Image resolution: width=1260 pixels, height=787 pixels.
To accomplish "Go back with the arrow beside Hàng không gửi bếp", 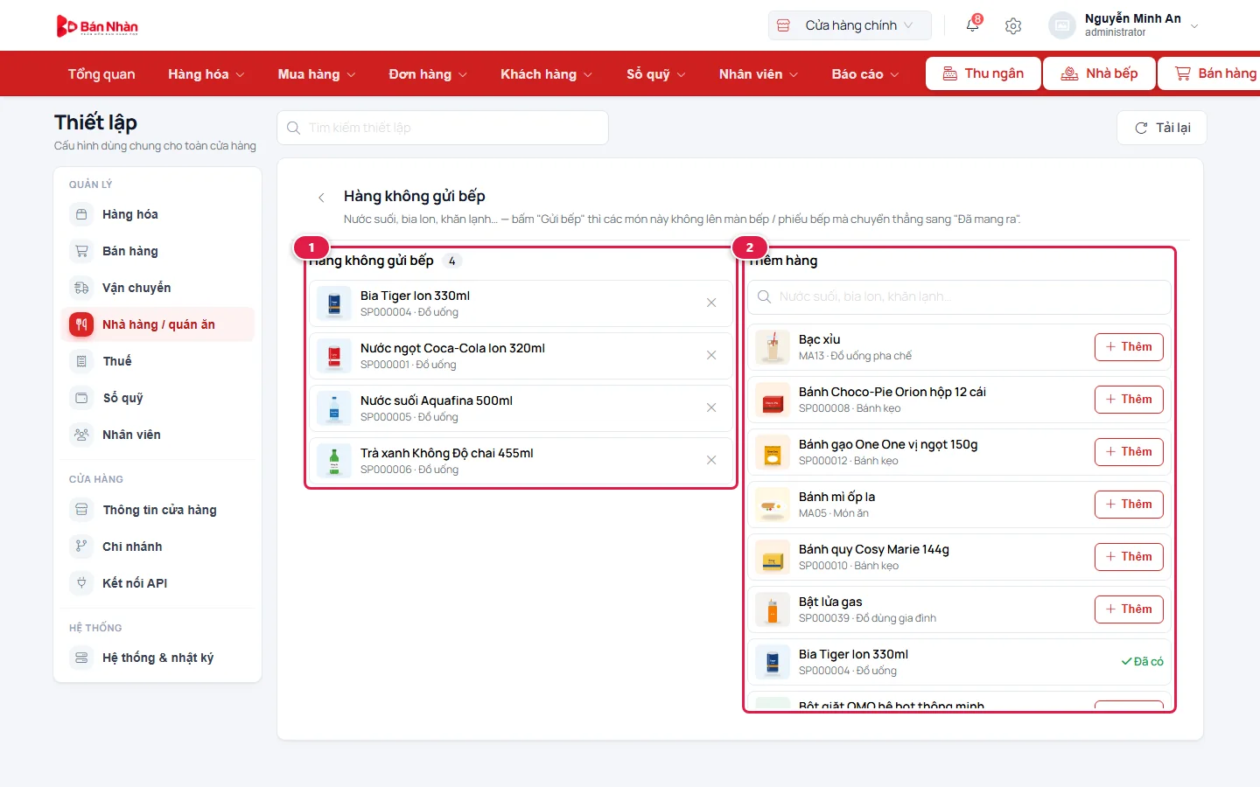I will click(x=321, y=197).
